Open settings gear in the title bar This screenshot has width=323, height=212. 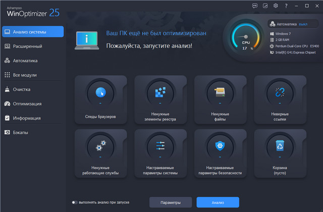click(276, 6)
